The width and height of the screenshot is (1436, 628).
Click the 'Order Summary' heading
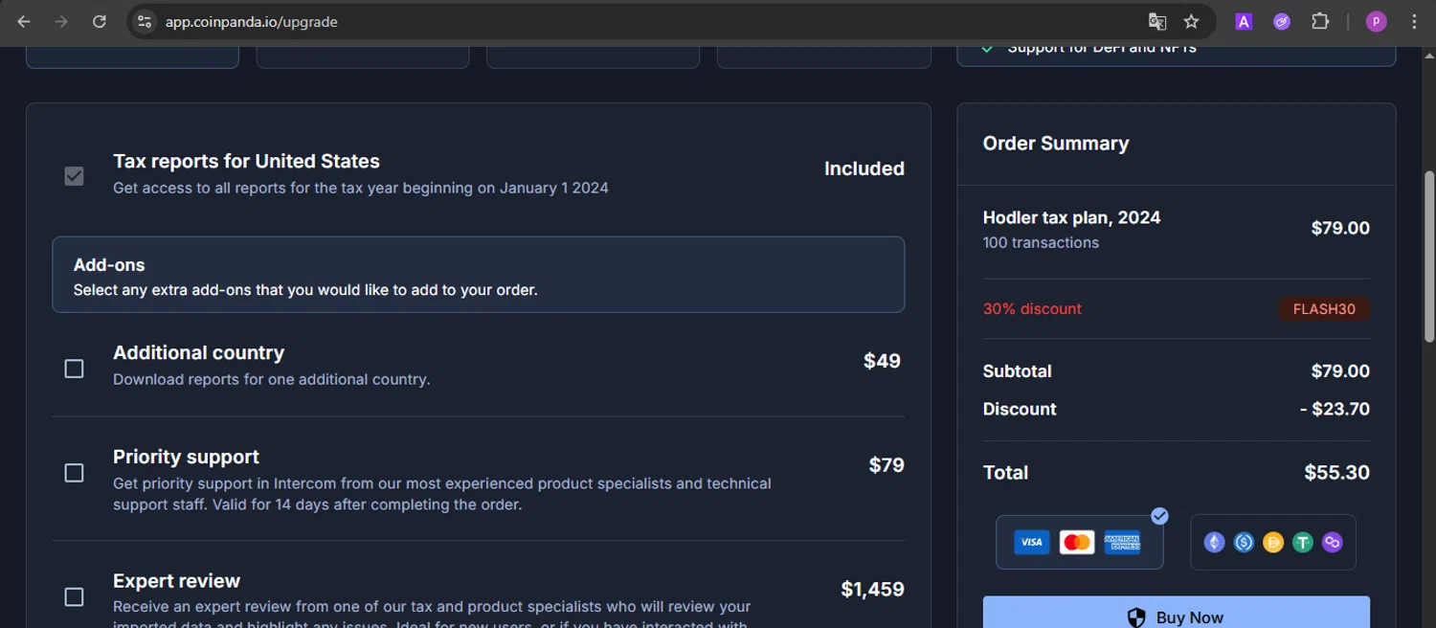coord(1056,144)
